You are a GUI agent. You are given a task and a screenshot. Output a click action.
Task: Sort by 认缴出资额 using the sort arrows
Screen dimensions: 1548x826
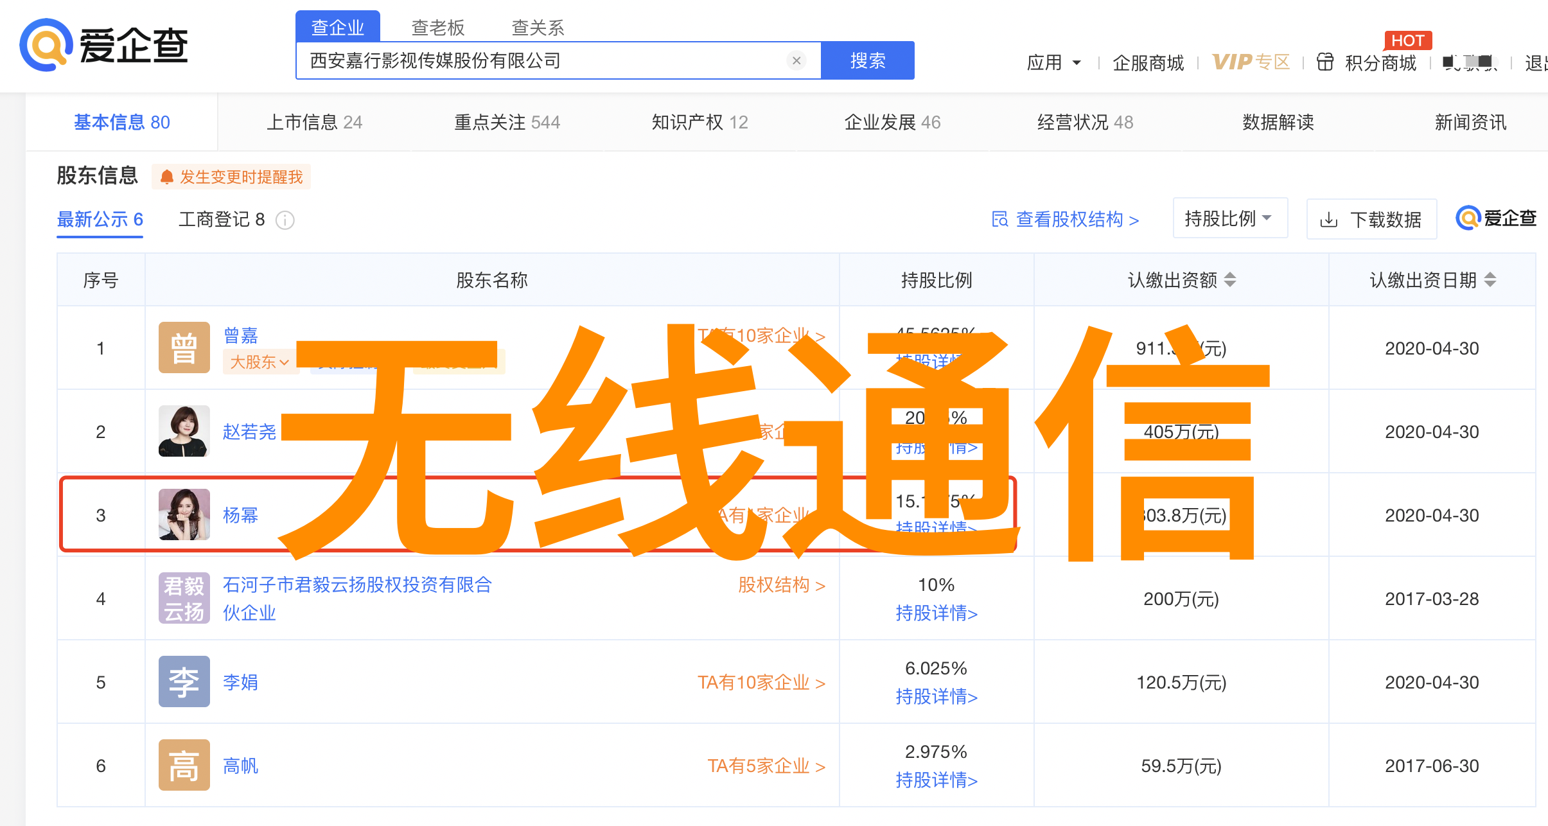click(x=1230, y=280)
